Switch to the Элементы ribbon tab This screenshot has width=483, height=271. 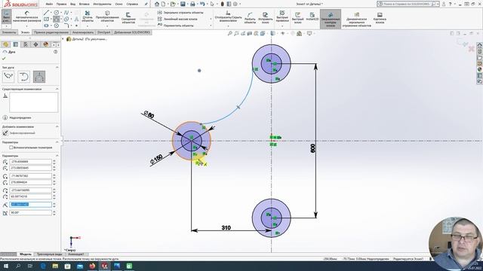9,32
